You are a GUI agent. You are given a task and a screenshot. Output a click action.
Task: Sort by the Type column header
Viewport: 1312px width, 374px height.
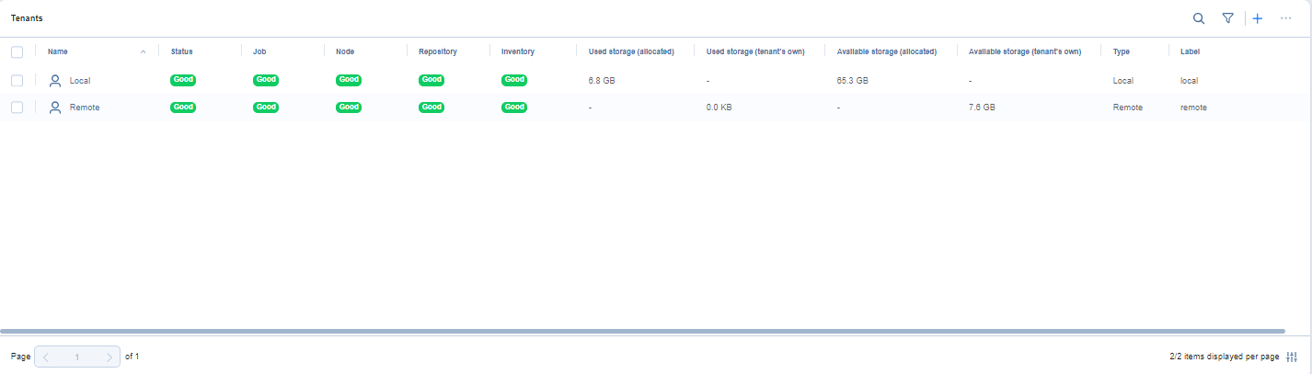(x=1121, y=52)
